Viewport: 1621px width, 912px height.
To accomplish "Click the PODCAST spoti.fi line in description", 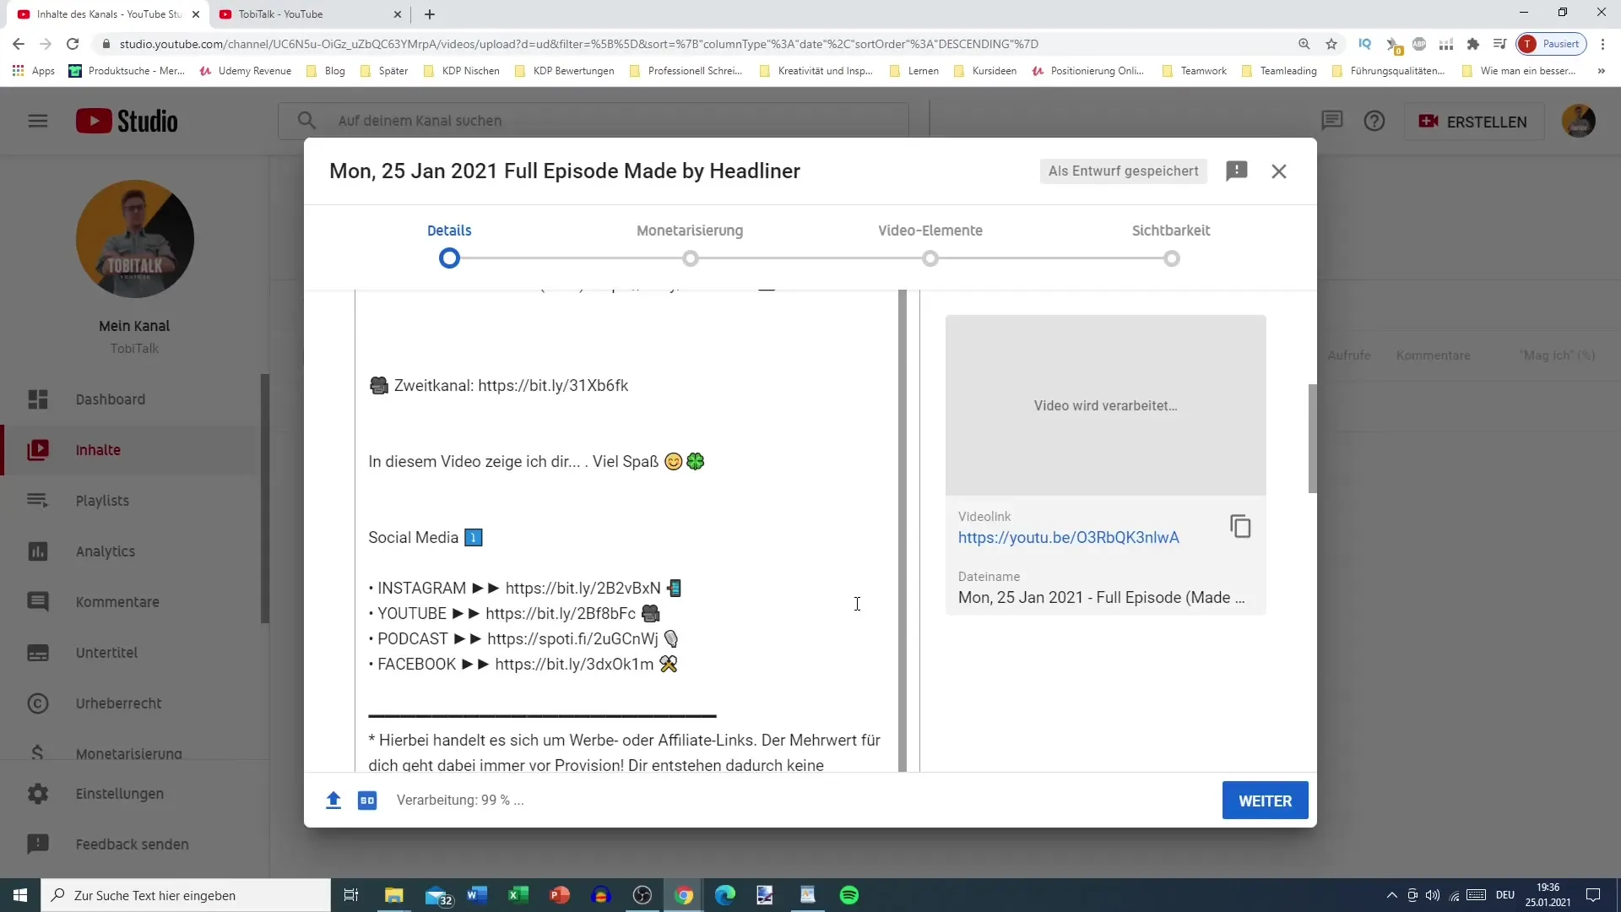I will [523, 639].
